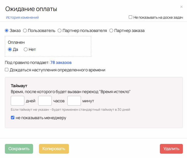Open the 78 заказов link
Image resolution: width=187 pixels, height=158 pixels.
point(61,62)
